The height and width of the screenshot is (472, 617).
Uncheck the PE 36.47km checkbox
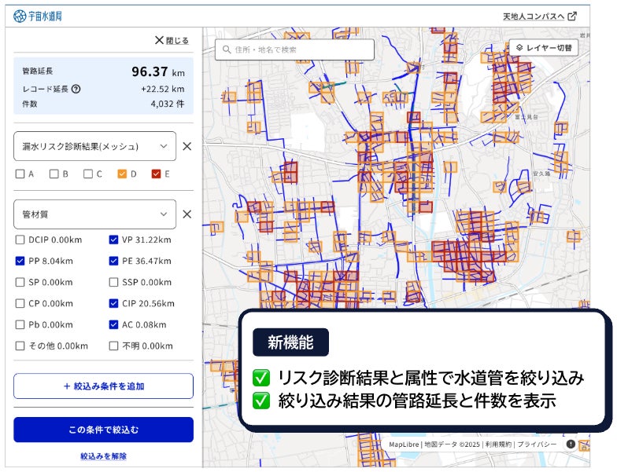[113, 261]
